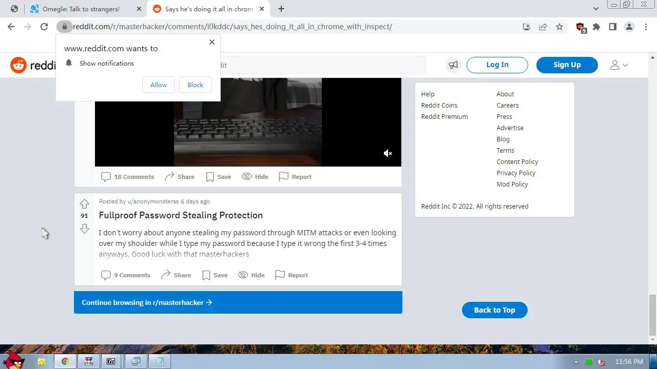Hide the video post
Screen dimensions: 657x369
pos(255,177)
